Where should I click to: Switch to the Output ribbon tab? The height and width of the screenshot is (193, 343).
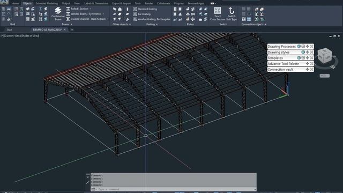click(x=65, y=3)
